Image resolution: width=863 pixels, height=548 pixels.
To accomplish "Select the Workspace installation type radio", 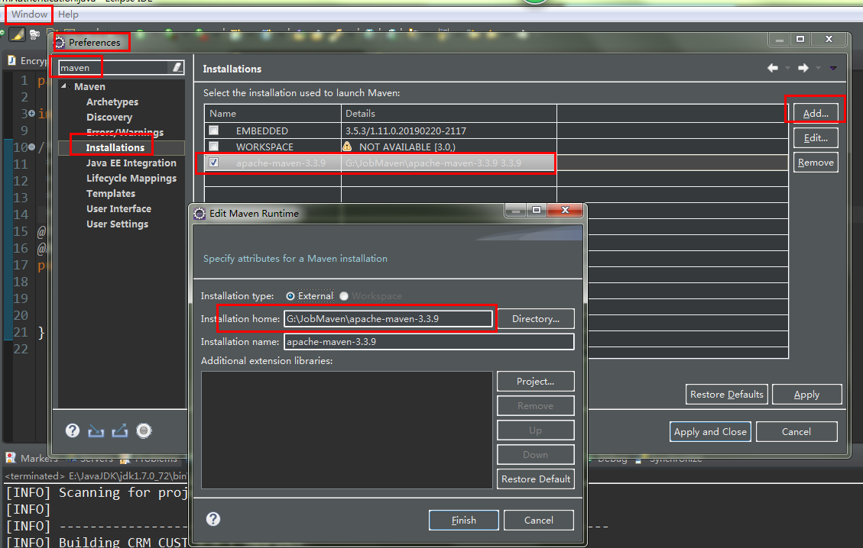I will [344, 295].
